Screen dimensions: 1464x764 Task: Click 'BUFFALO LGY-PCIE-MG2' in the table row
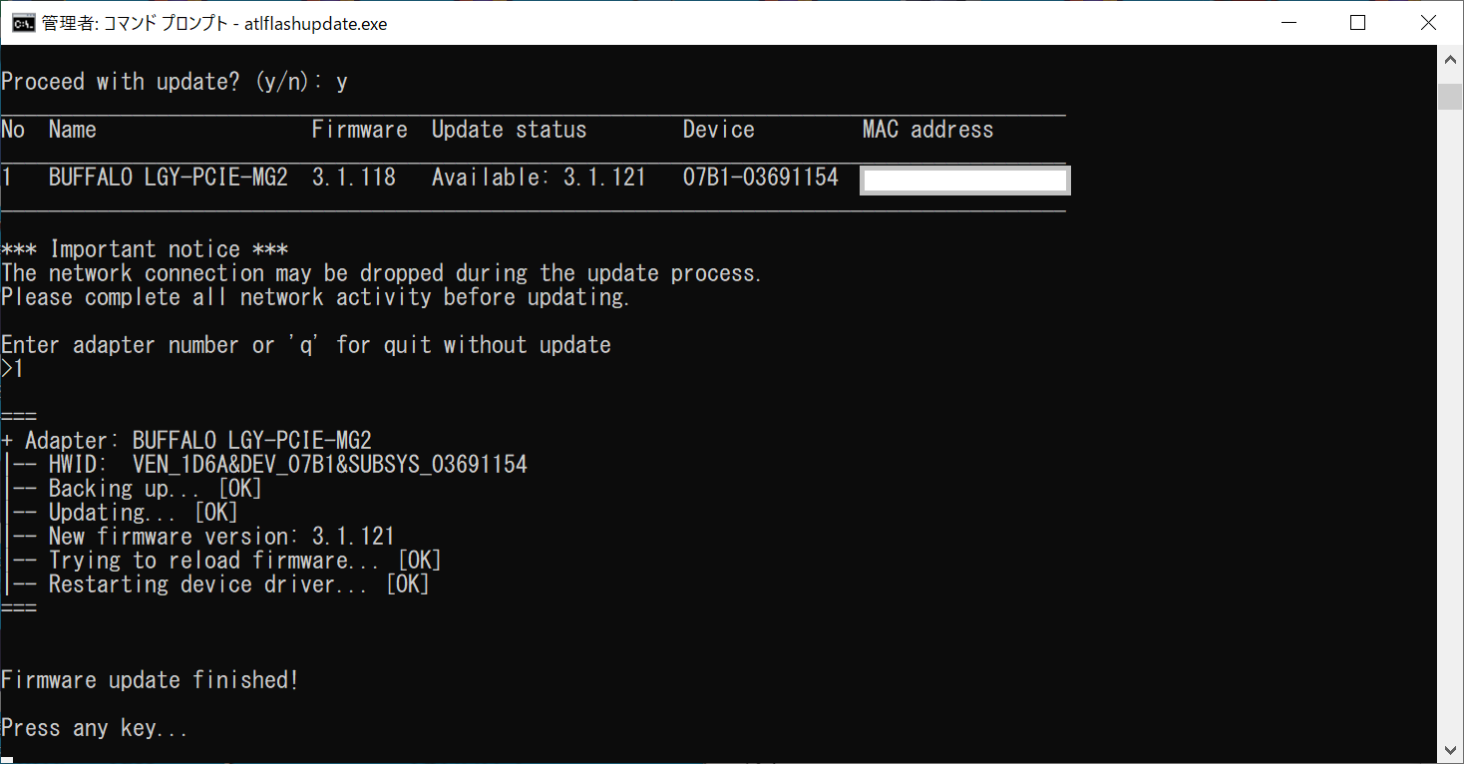168,178
